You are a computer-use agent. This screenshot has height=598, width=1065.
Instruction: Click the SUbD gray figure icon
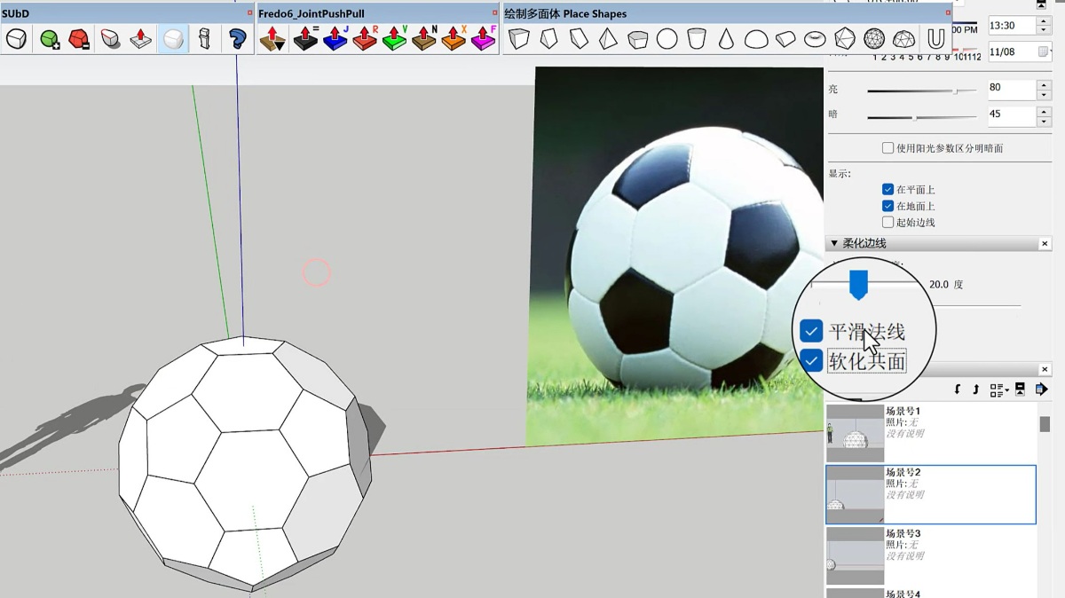(x=205, y=39)
